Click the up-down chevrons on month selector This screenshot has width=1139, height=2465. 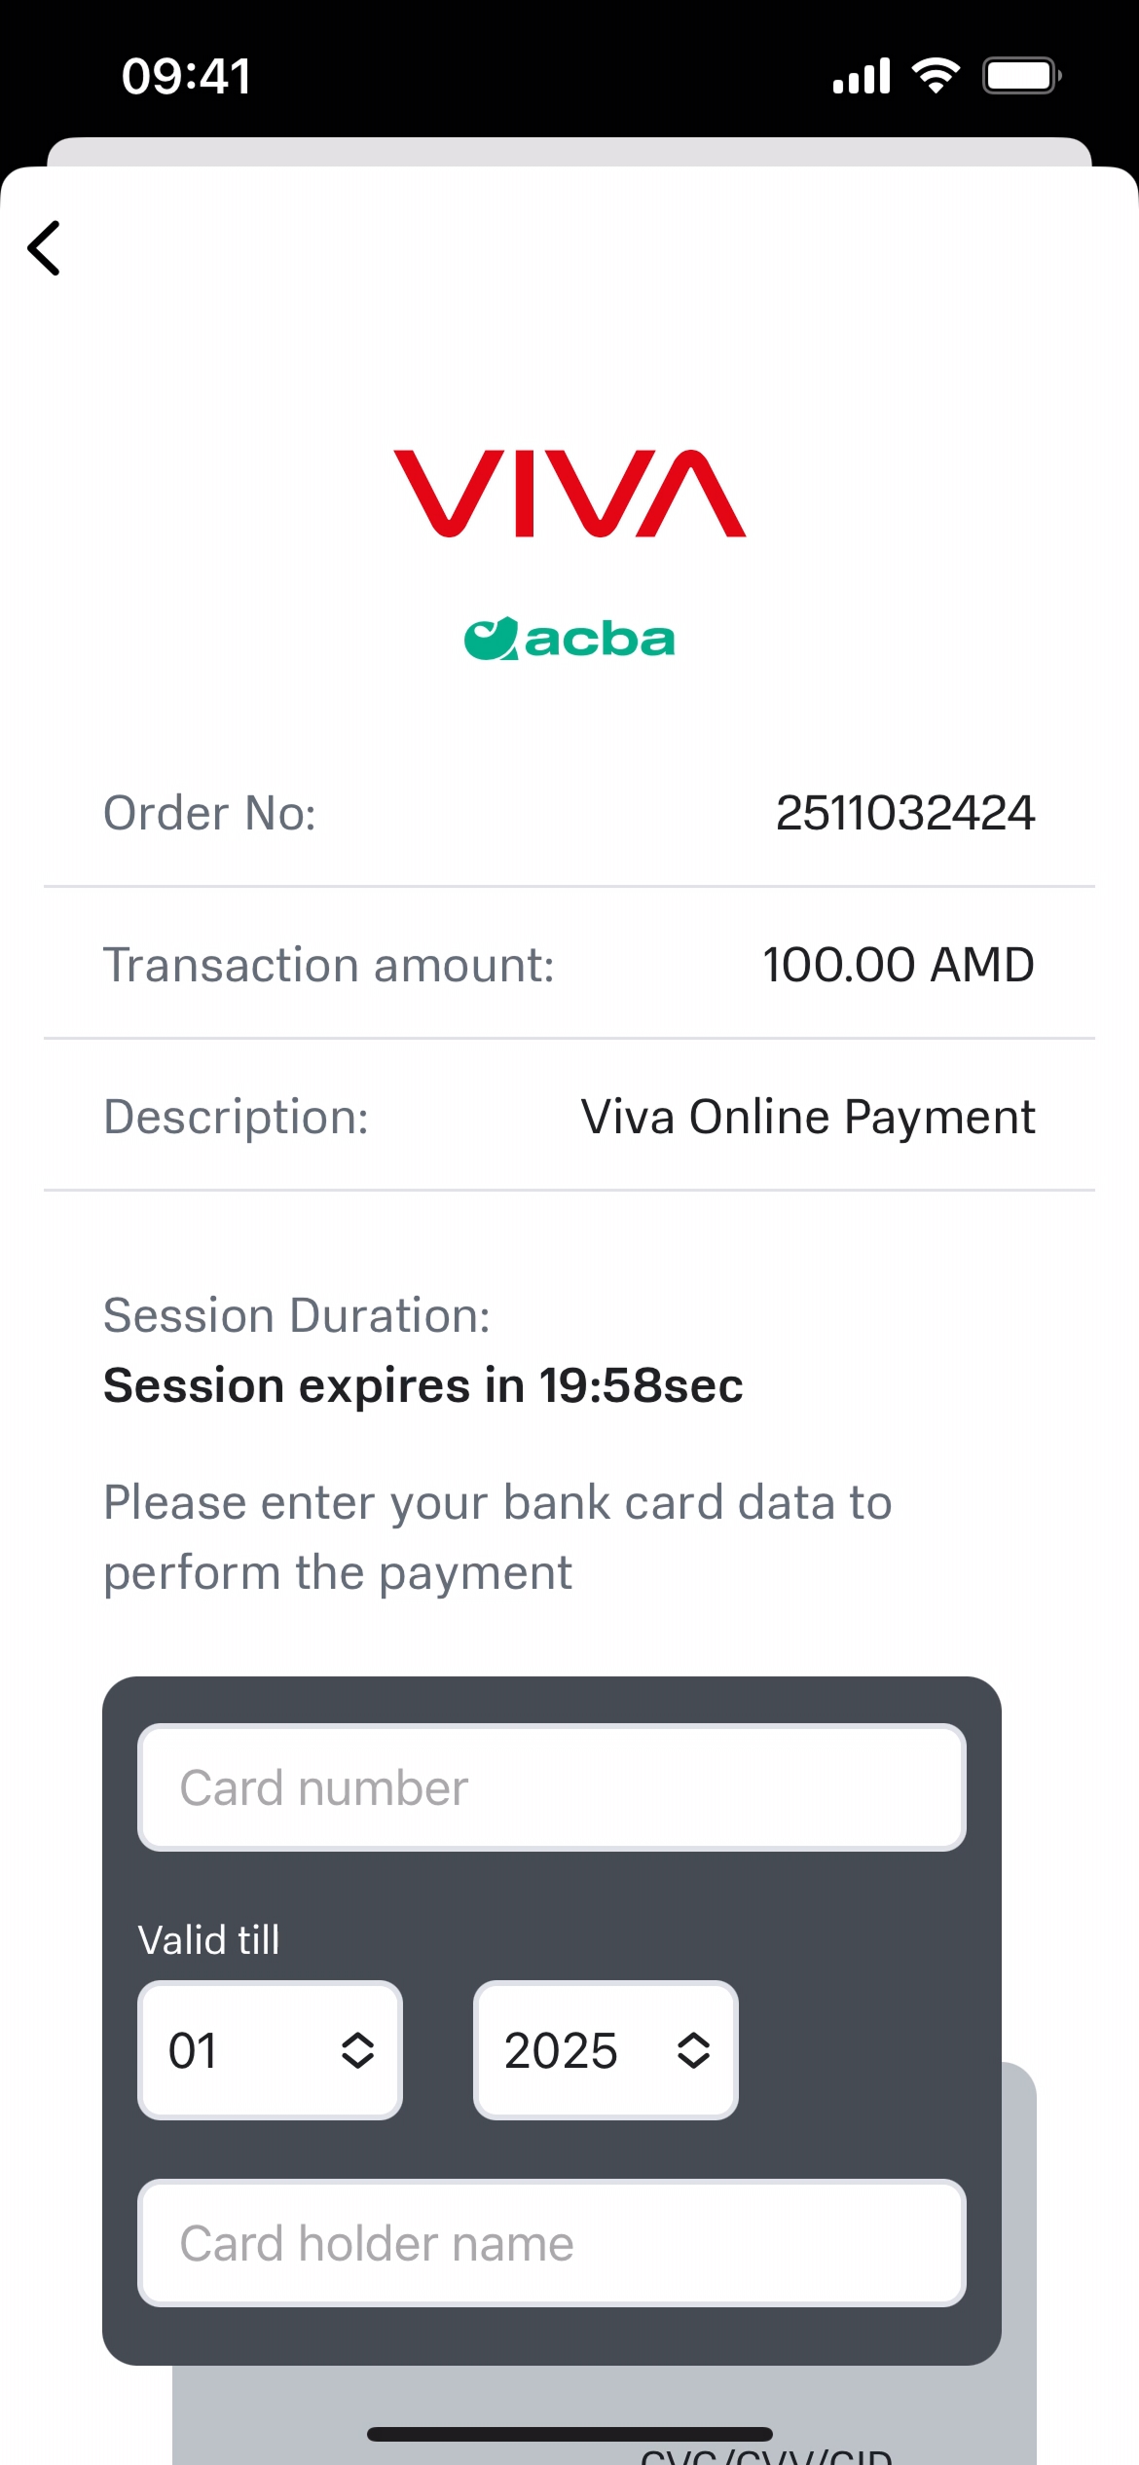(357, 2050)
